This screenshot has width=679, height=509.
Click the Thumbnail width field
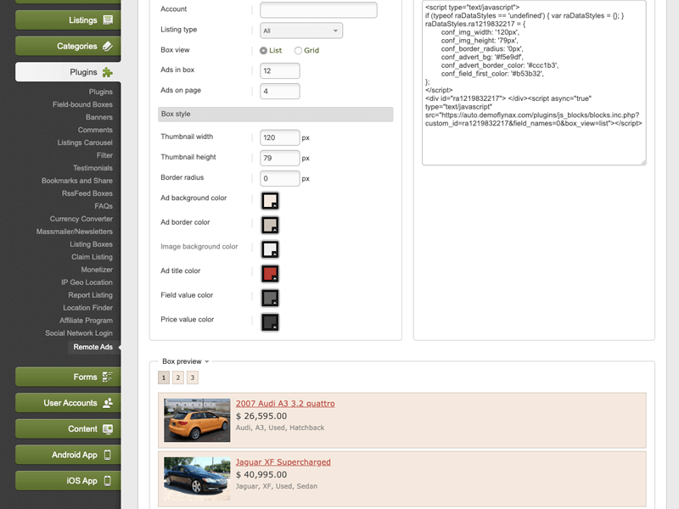point(280,137)
